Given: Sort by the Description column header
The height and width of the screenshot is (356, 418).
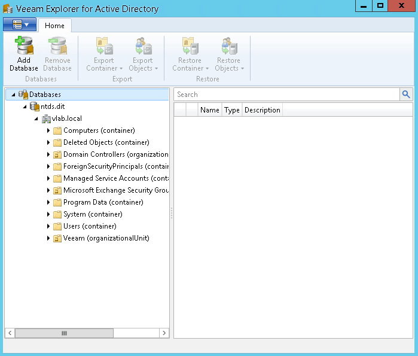Looking at the screenshot, I should pyautogui.click(x=263, y=110).
